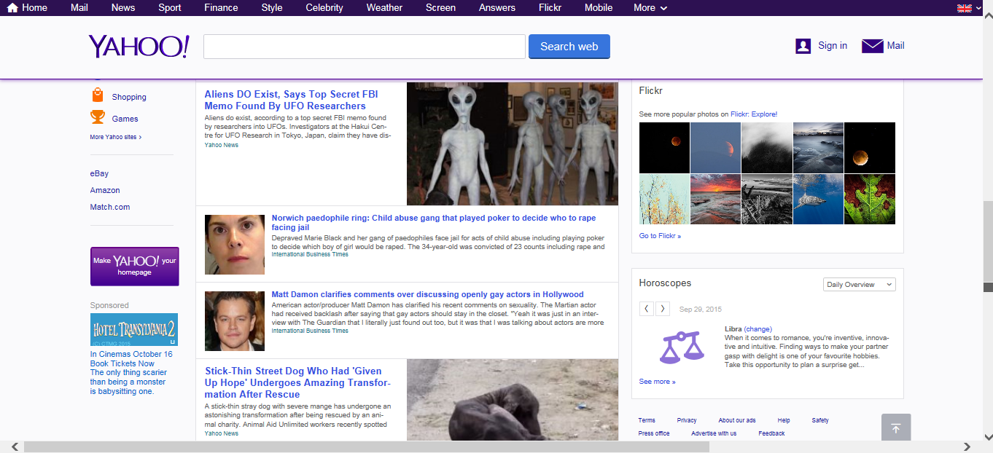The height and width of the screenshot is (453, 993).
Task: Open News in top navigation
Action: 123,7
